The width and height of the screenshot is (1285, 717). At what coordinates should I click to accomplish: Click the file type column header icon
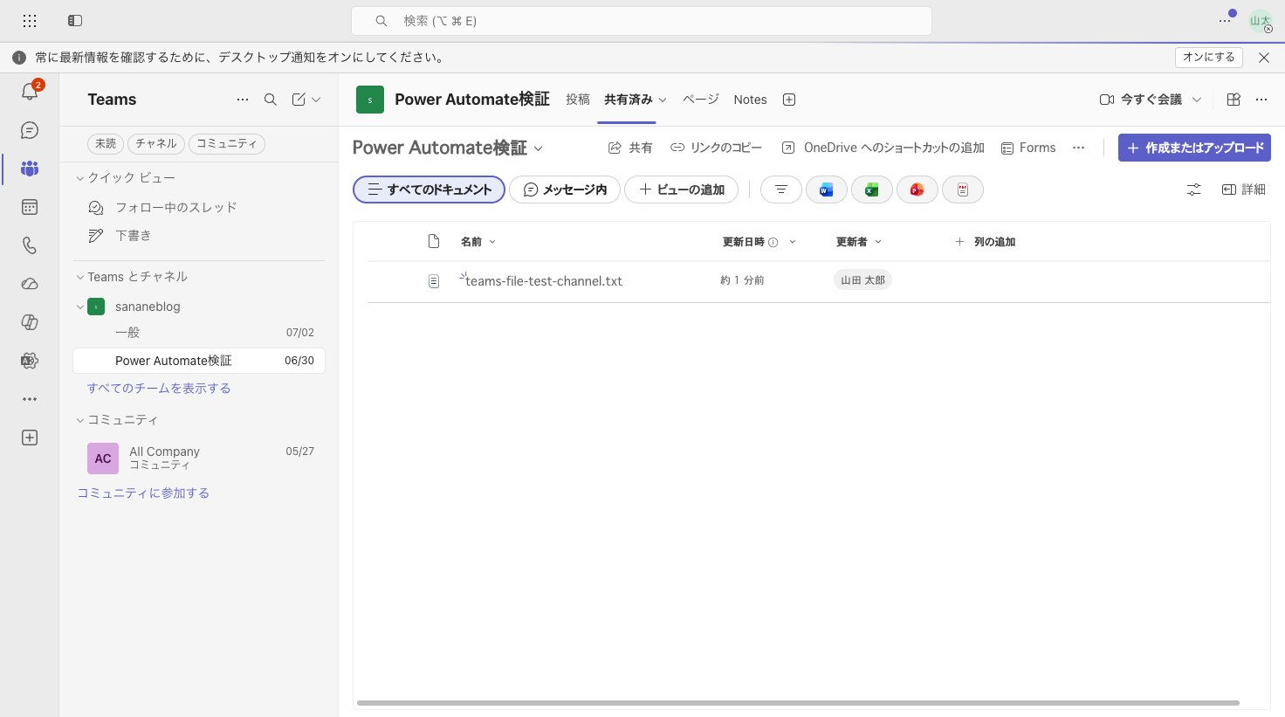pyautogui.click(x=434, y=241)
